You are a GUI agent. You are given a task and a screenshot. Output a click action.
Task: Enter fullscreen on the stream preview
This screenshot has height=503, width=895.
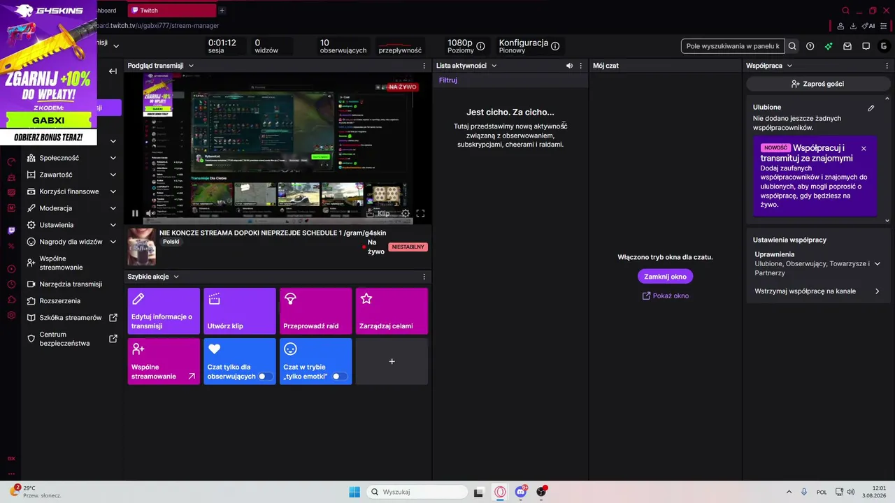point(420,213)
